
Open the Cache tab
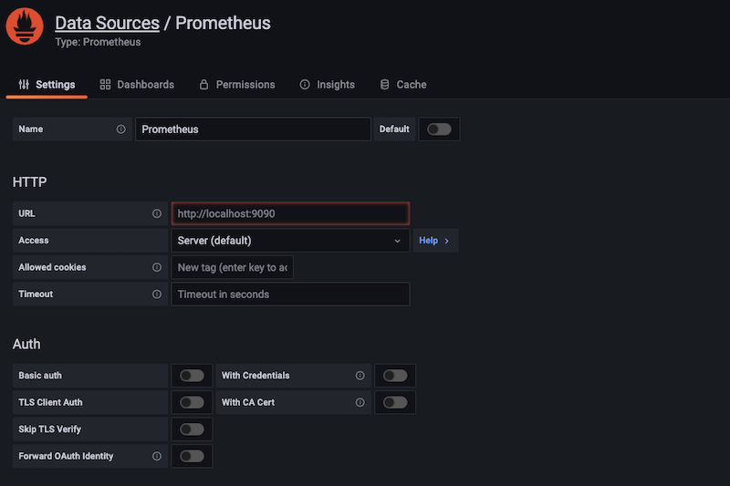[x=403, y=85]
